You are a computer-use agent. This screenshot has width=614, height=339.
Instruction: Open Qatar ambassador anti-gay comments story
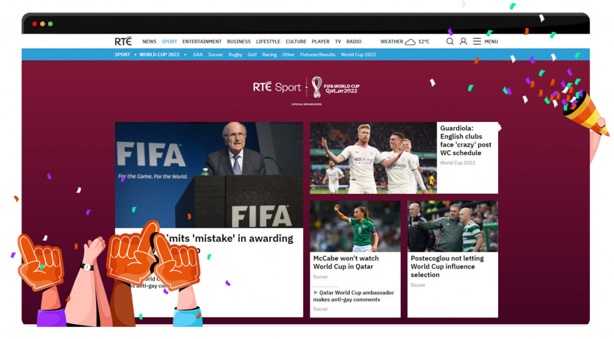[354, 296]
